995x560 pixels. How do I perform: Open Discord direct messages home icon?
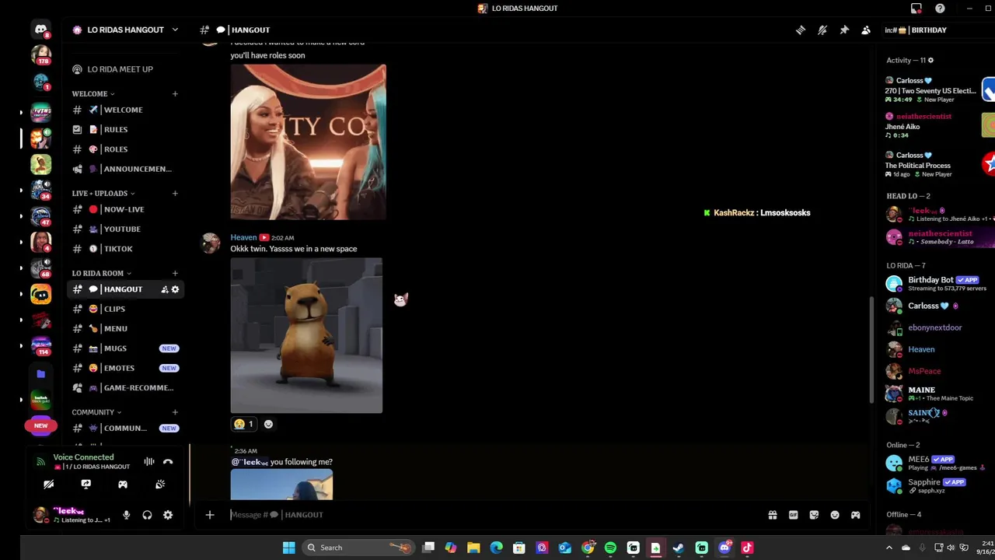40,30
